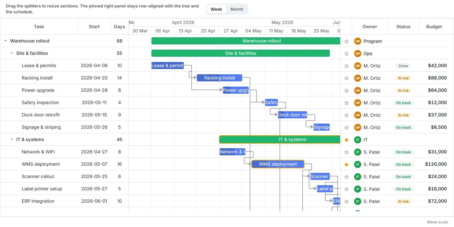Switch timeline to Month view
Viewport: 454px width, 227px height.
point(237,9)
